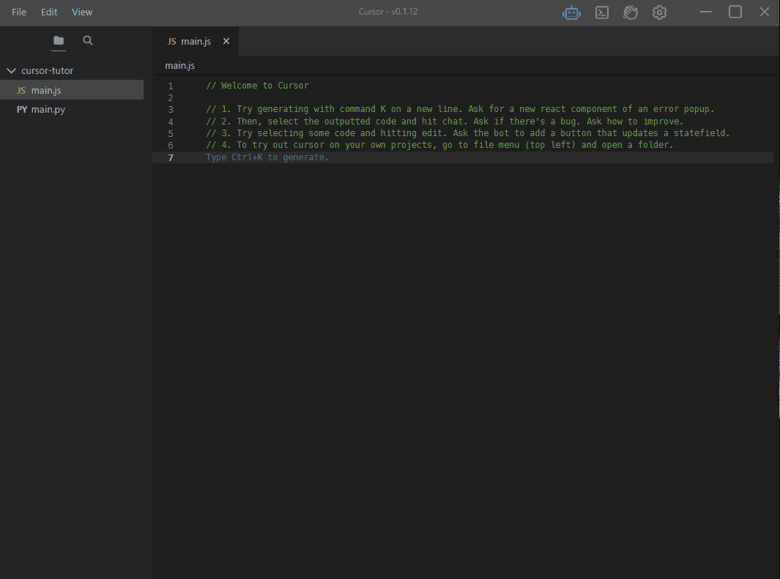Click line number 1 in the gutter
780x579 pixels.
click(x=171, y=86)
